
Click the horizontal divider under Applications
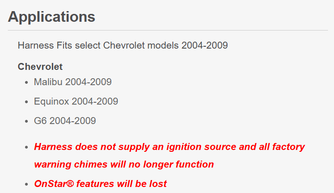[x=168, y=30]
